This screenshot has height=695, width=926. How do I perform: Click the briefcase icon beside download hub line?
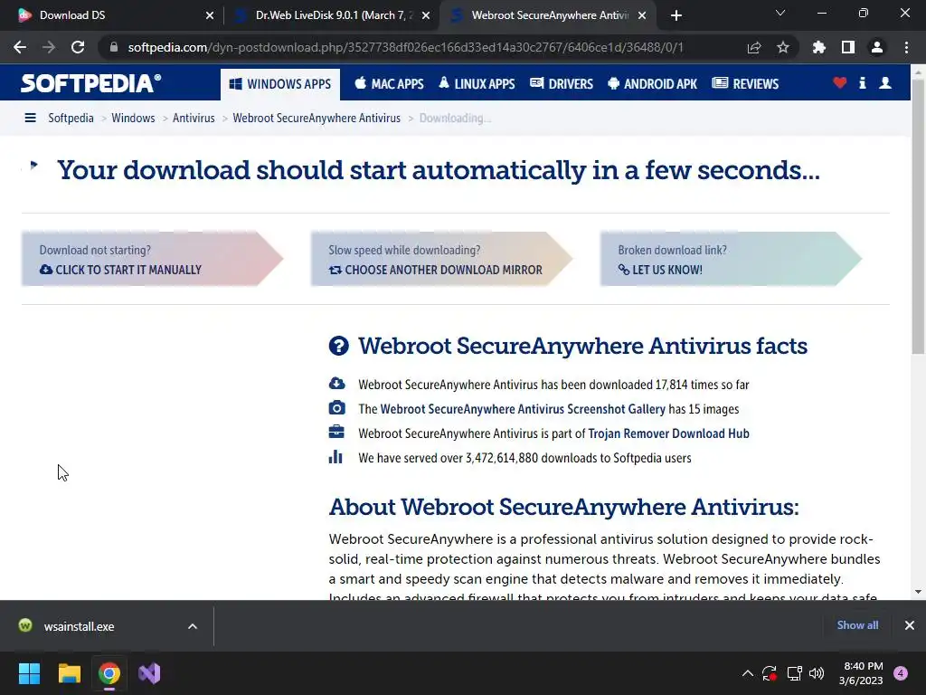click(x=336, y=432)
